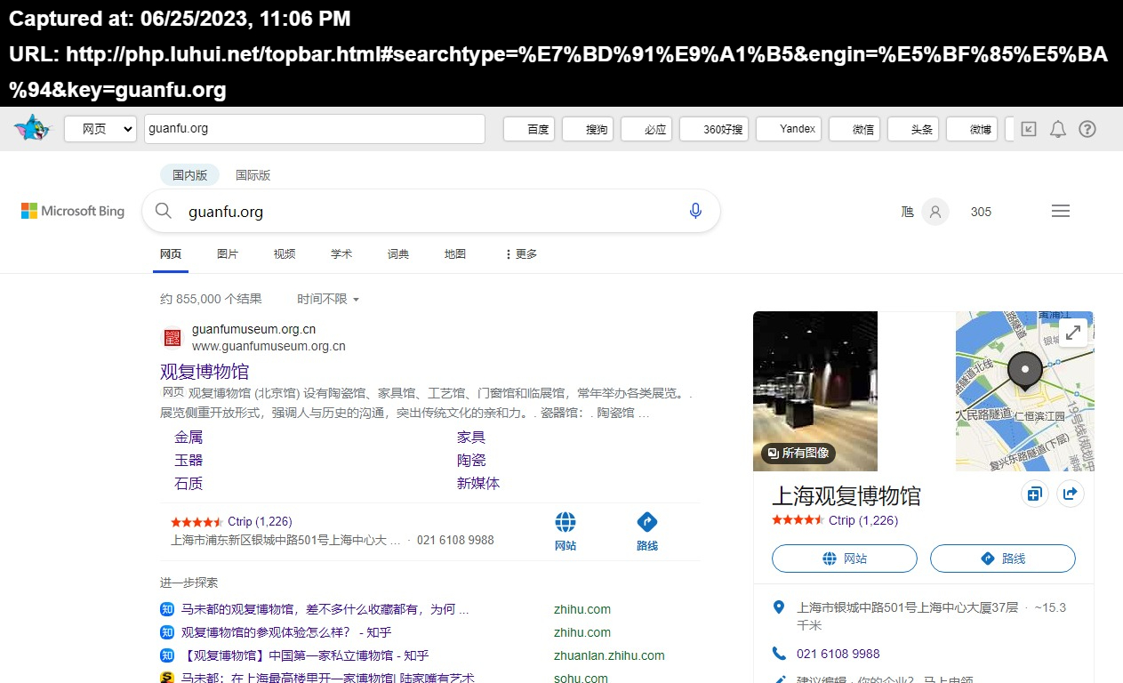Open the 家具 sitelink
The width and height of the screenshot is (1123, 683).
(471, 438)
